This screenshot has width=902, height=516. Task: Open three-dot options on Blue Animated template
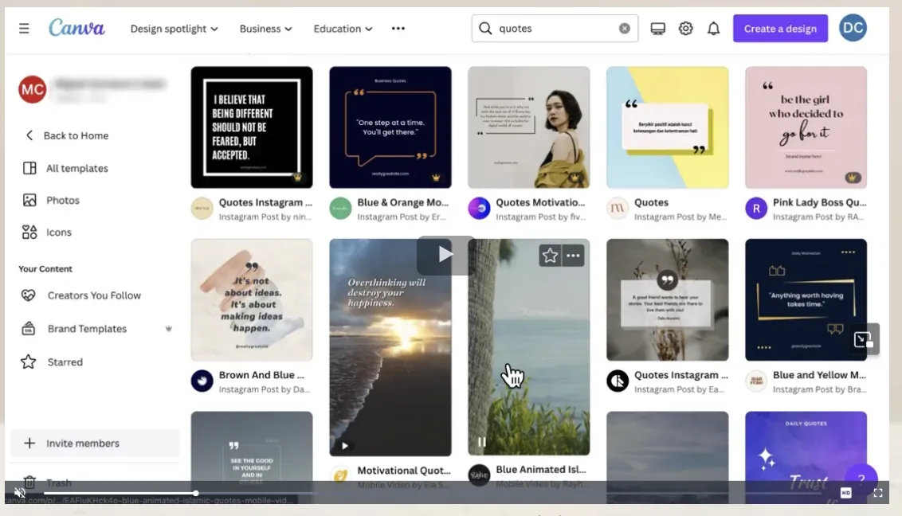[x=573, y=256]
